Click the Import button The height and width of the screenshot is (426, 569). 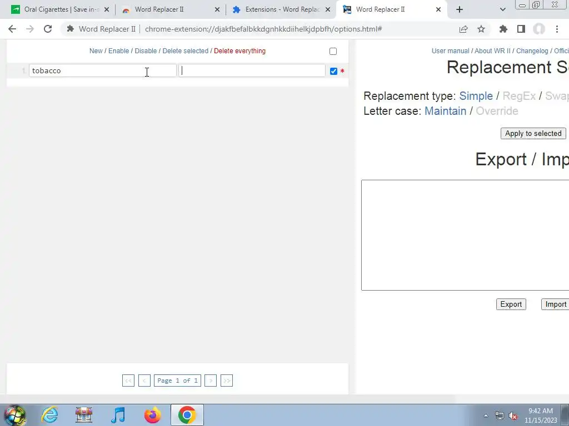point(555,305)
